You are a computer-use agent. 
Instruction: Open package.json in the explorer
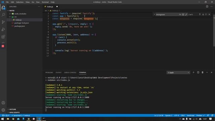(x=19, y=26)
